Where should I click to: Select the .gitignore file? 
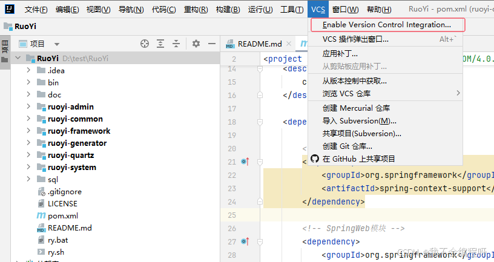pyautogui.click(x=65, y=191)
